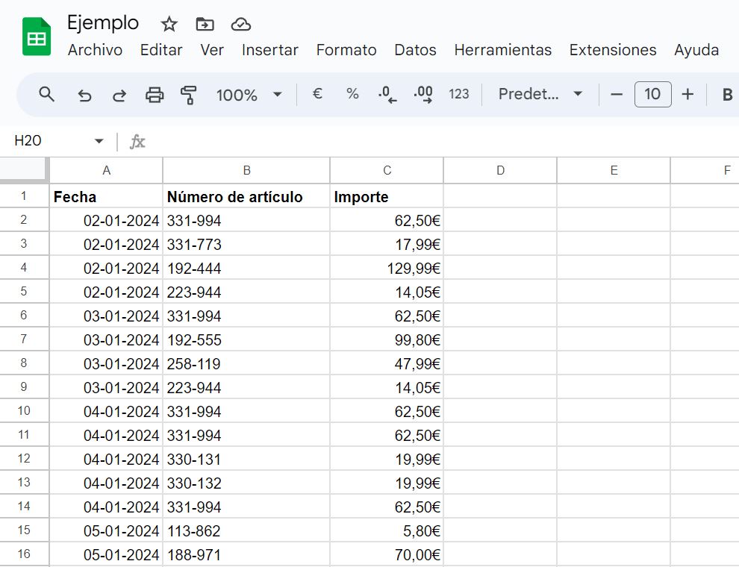Open the search menus magnifier
739x567 pixels.
tap(46, 95)
